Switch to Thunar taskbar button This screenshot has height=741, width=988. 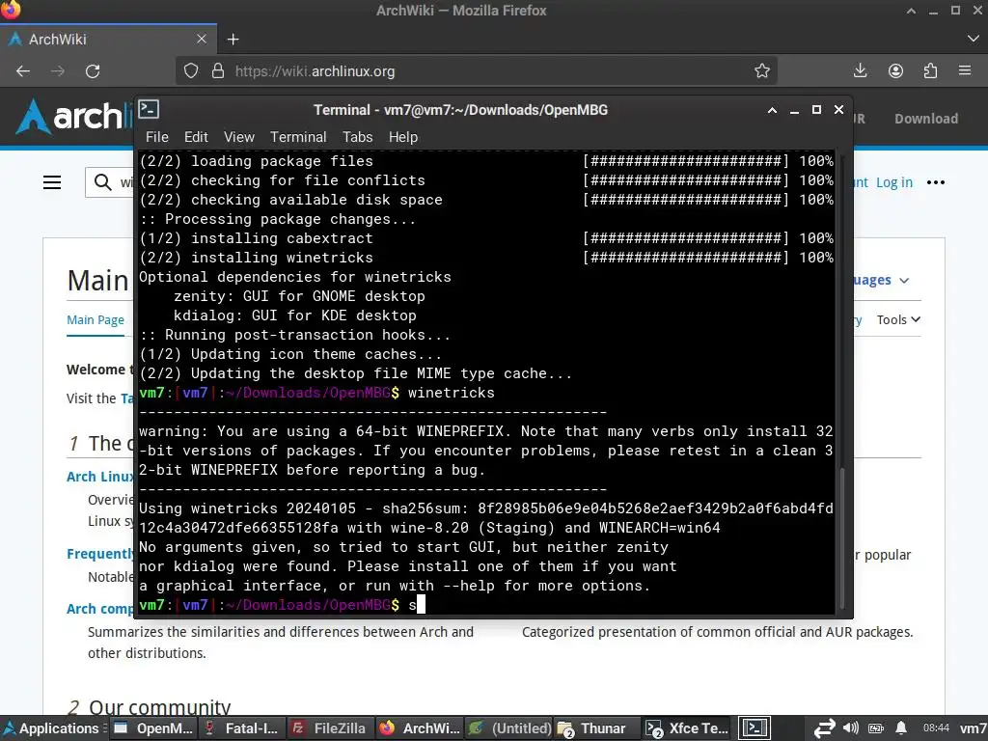point(596,728)
